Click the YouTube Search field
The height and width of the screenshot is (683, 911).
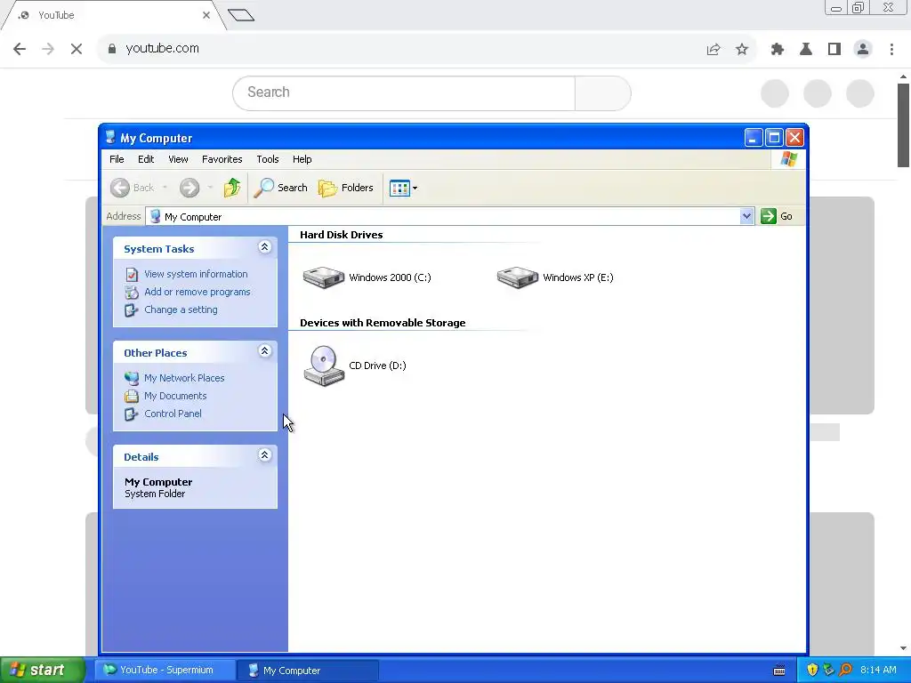(x=404, y=92)
